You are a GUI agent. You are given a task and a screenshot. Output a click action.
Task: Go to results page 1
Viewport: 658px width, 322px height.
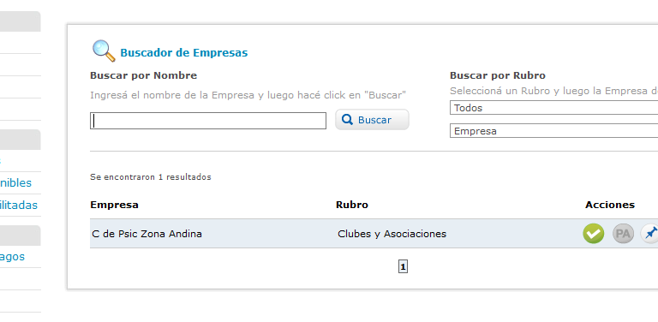403,266
